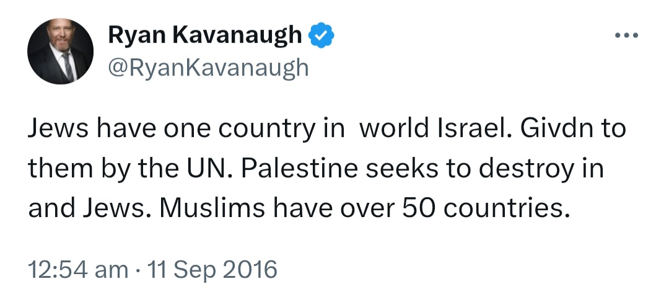Click the first word Jews in the tweet
669x302 pixels.
tap(57, 128)
